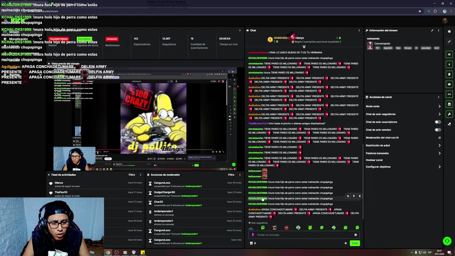
Task: Click the 13.367 Seguidores stat
Action: [169, 41]
